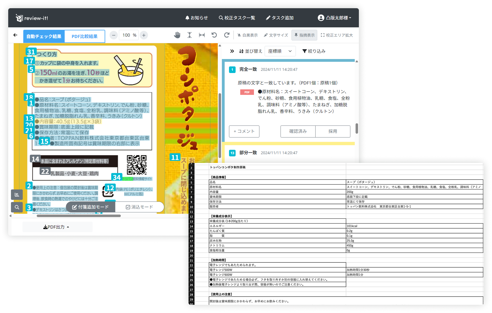The height and width of the screenshot is (313, 492).
Task: Toggle the 指摘表示 annotation display
Action: 304,35
